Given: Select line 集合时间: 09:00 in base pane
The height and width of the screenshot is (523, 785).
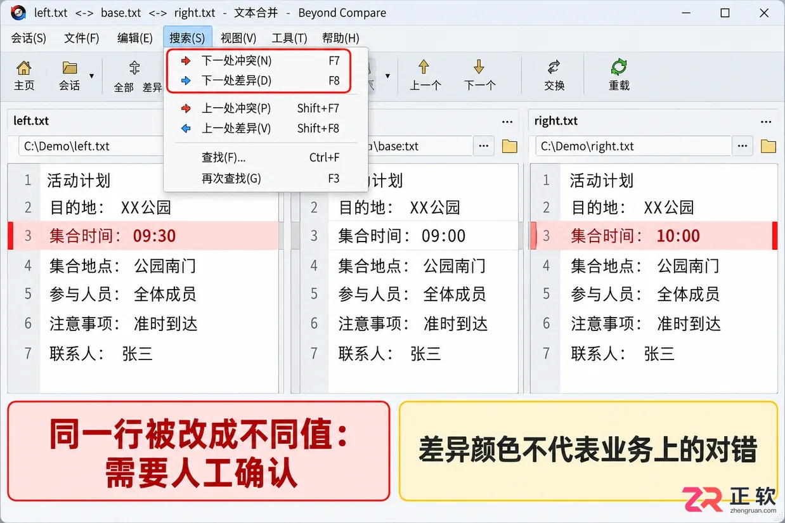Looking at the screenshot, I should click(402, 236).
